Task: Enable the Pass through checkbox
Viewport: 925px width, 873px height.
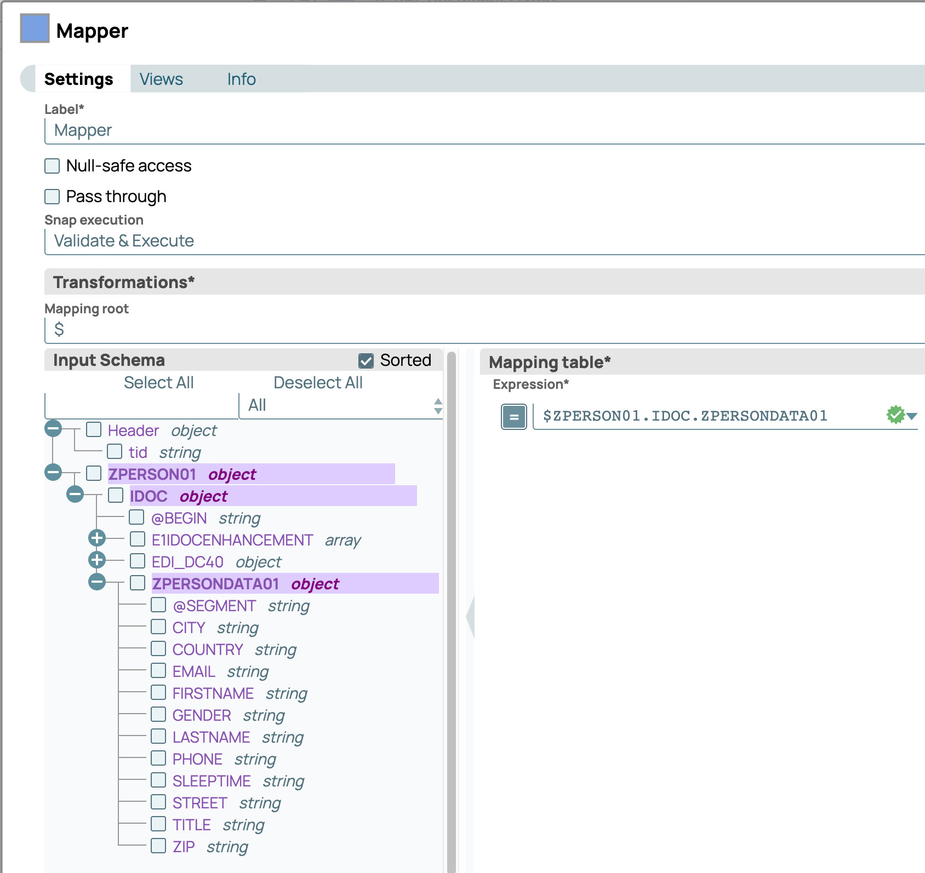Action: click(52, 197)
